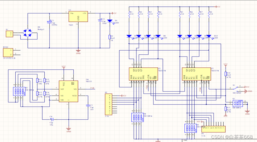257x142 pixels.
Task: Click the VCC port beside header P2
Action: coord(124,96)
